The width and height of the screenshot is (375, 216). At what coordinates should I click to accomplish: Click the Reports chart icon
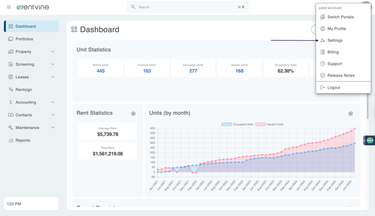[x=10, y=140]
